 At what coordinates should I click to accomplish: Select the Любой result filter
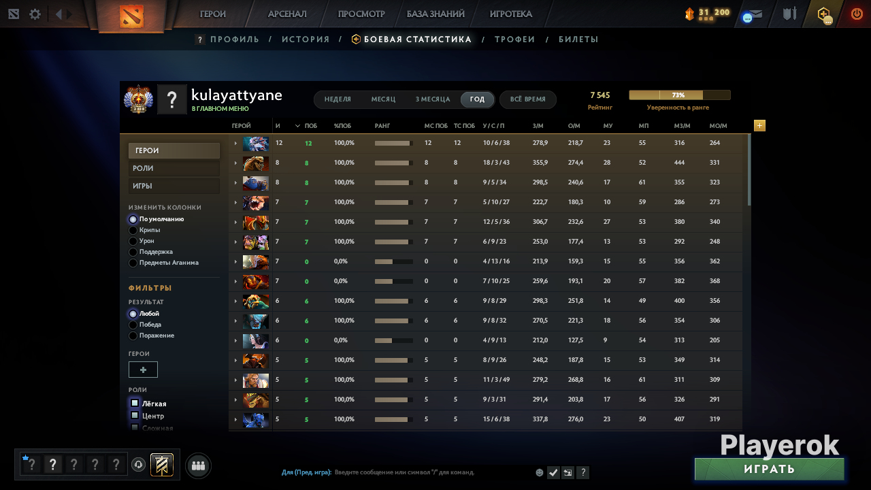[144, 314]
